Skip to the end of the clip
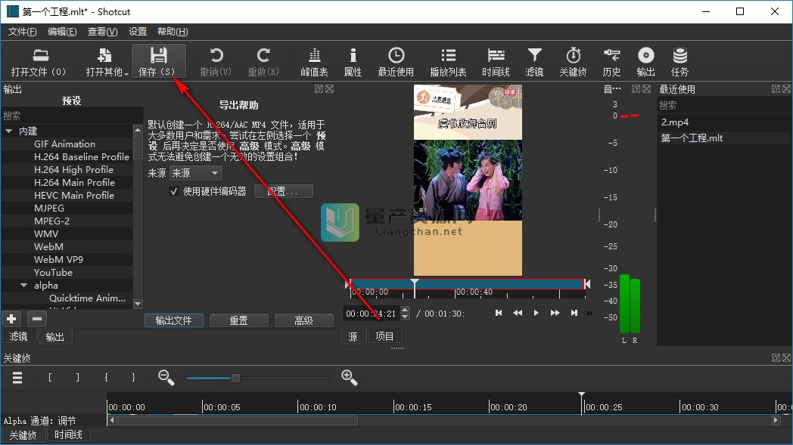The width and height of the screenshot is (793, 445). point(574,314)
